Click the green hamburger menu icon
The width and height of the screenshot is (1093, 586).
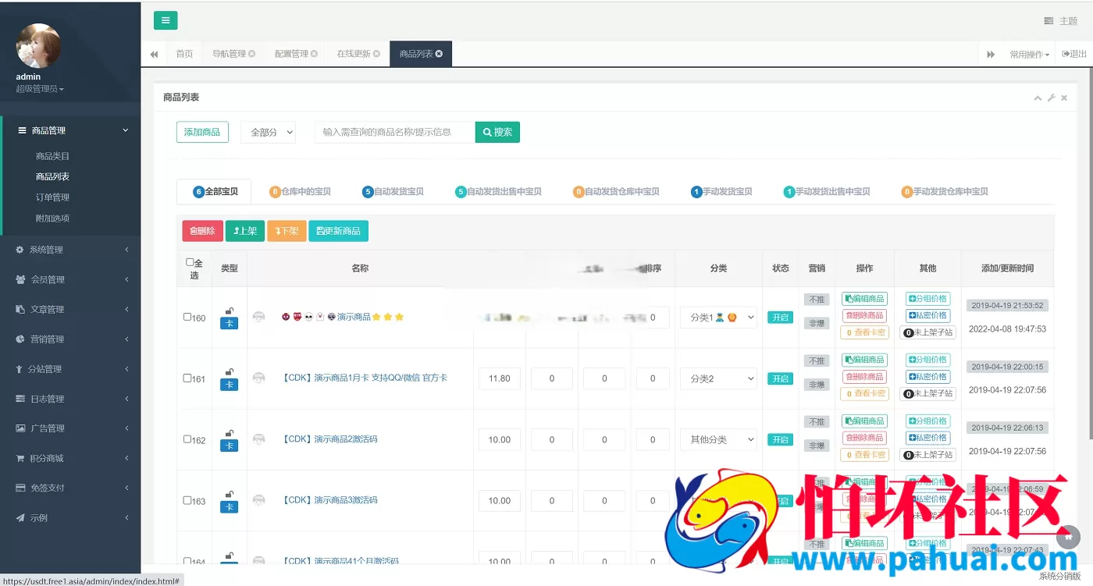point(165,20)
